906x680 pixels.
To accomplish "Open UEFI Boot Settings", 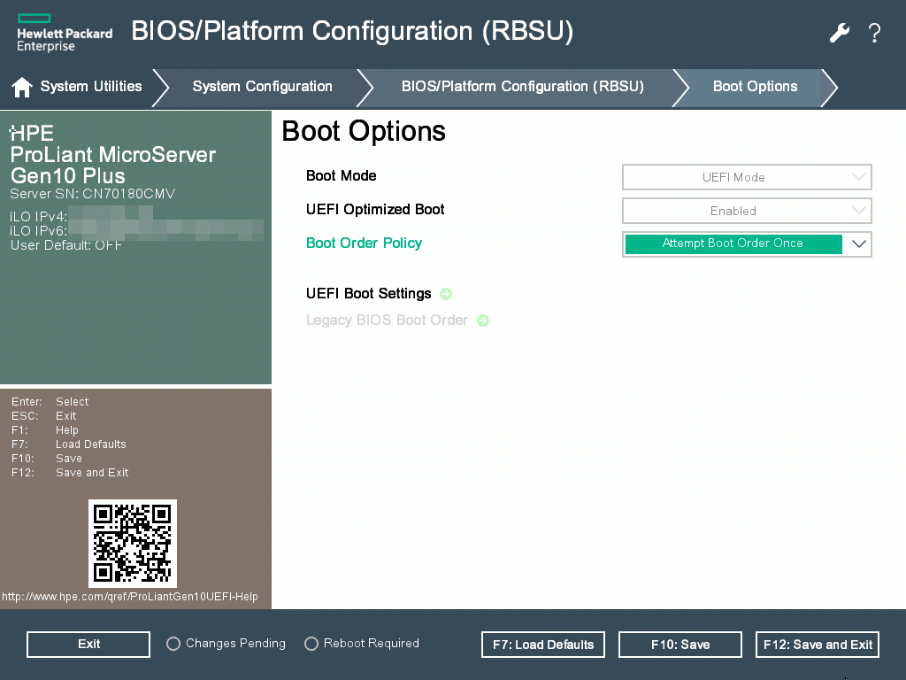I will pyautogui.click(x=369, y=294).
